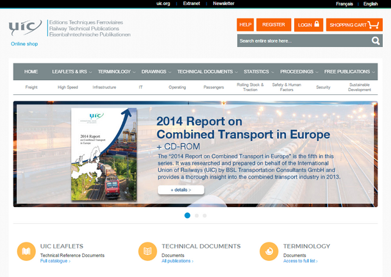Click the padlock icon on Login
This screenshot has height=277, width=391.
317,24
